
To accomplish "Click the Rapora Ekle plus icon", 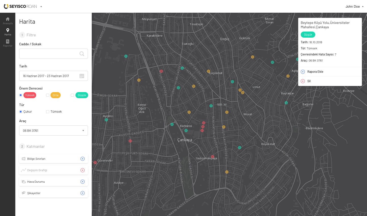I will [303, 72].
